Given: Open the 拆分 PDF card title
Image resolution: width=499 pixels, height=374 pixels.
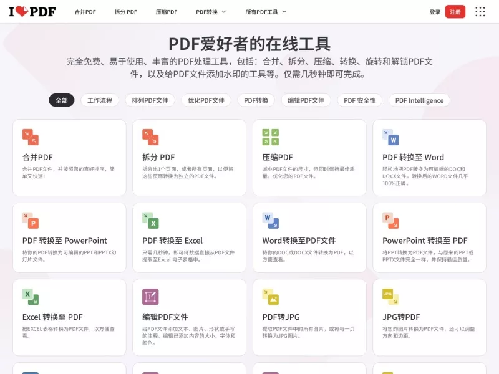Looking at the screenshot, I should (158, 158).
